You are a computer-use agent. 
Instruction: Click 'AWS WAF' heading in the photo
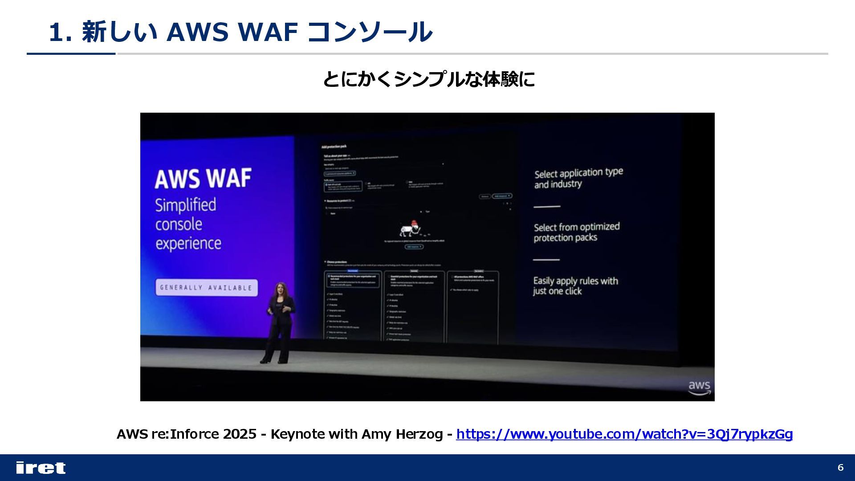tap(203, 179)
